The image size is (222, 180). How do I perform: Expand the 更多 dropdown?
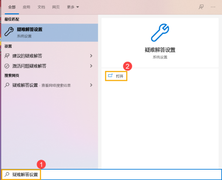click(x=73, y=7)
